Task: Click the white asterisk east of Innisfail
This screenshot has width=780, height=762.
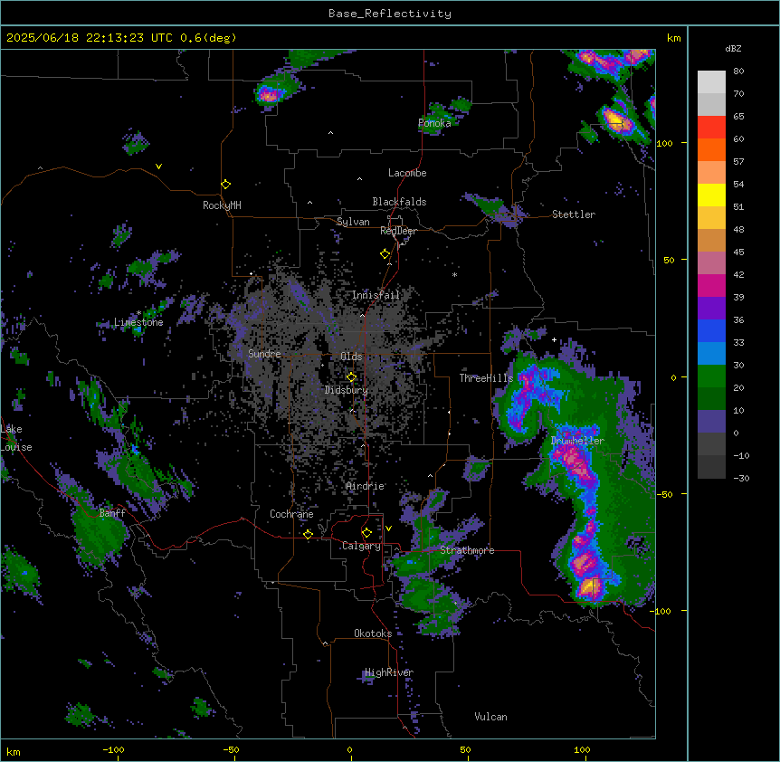Action: coord(454,275)
